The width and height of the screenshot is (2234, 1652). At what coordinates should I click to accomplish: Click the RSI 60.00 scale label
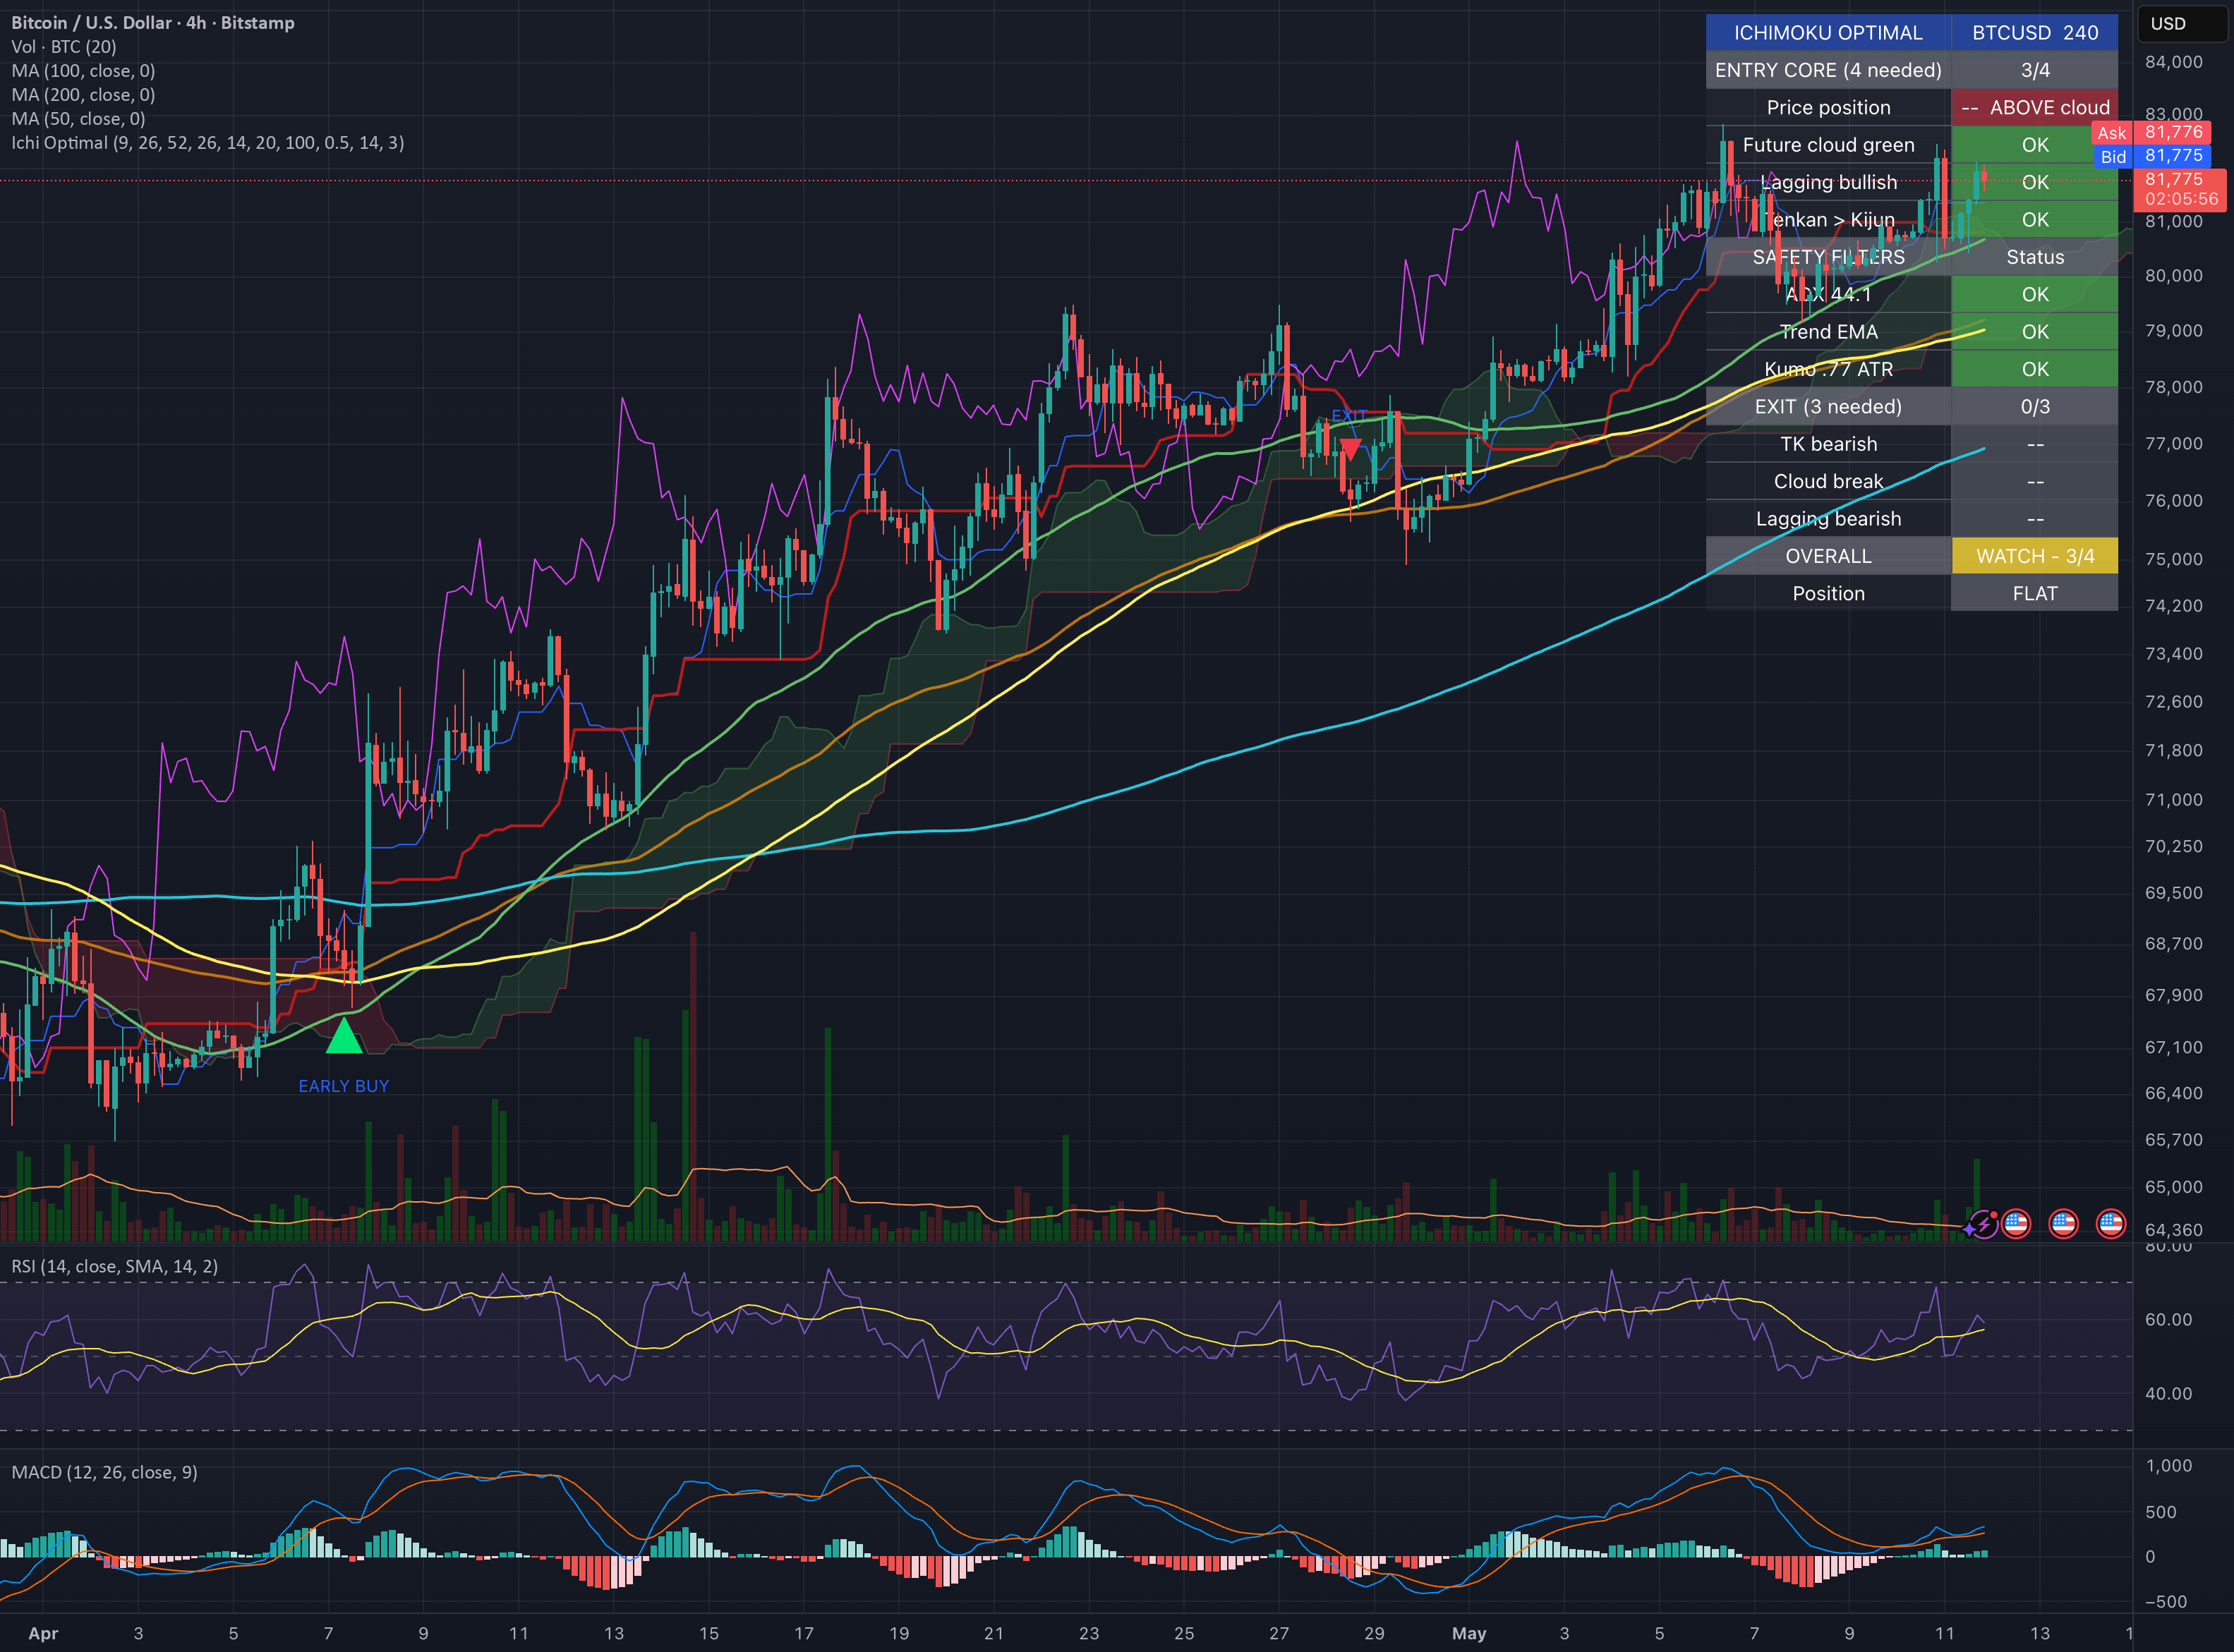[2168, 1319]
